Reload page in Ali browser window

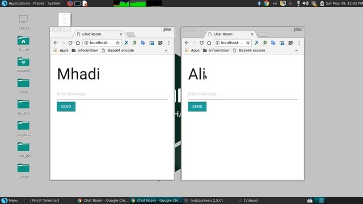pyautogui.click(x=202, y=43)
